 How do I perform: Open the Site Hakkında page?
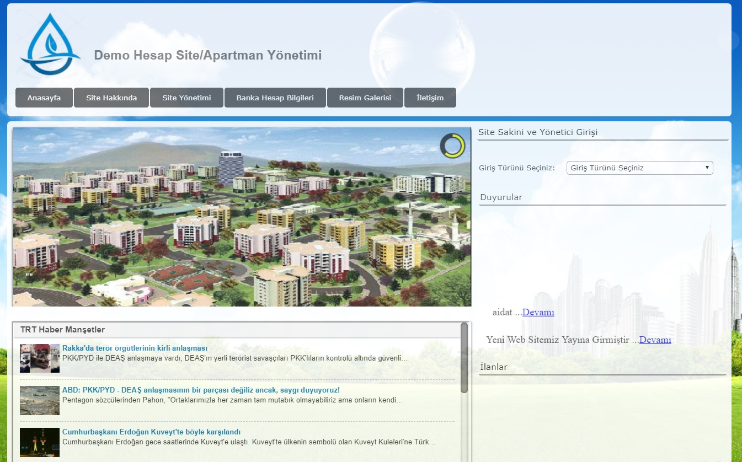[111, 98]
